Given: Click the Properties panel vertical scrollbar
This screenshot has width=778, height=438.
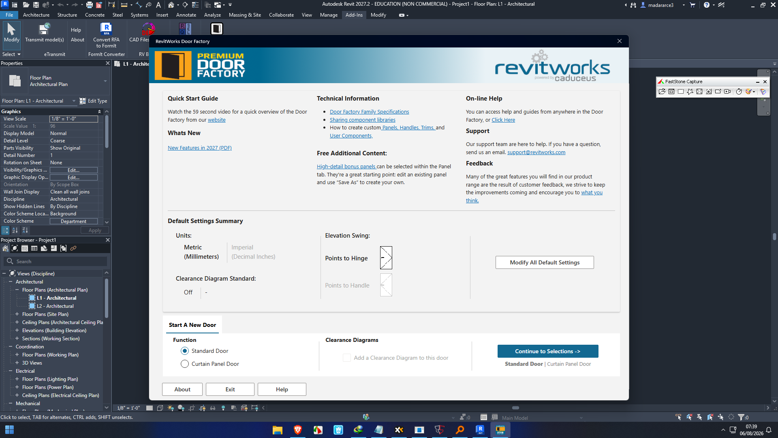Looking at the screenshot, I should pyautogui.click(x=107, y=132).
